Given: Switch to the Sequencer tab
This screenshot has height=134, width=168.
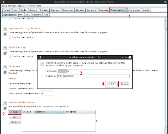Looking at the screenshot, I should [x=68, y=10].
